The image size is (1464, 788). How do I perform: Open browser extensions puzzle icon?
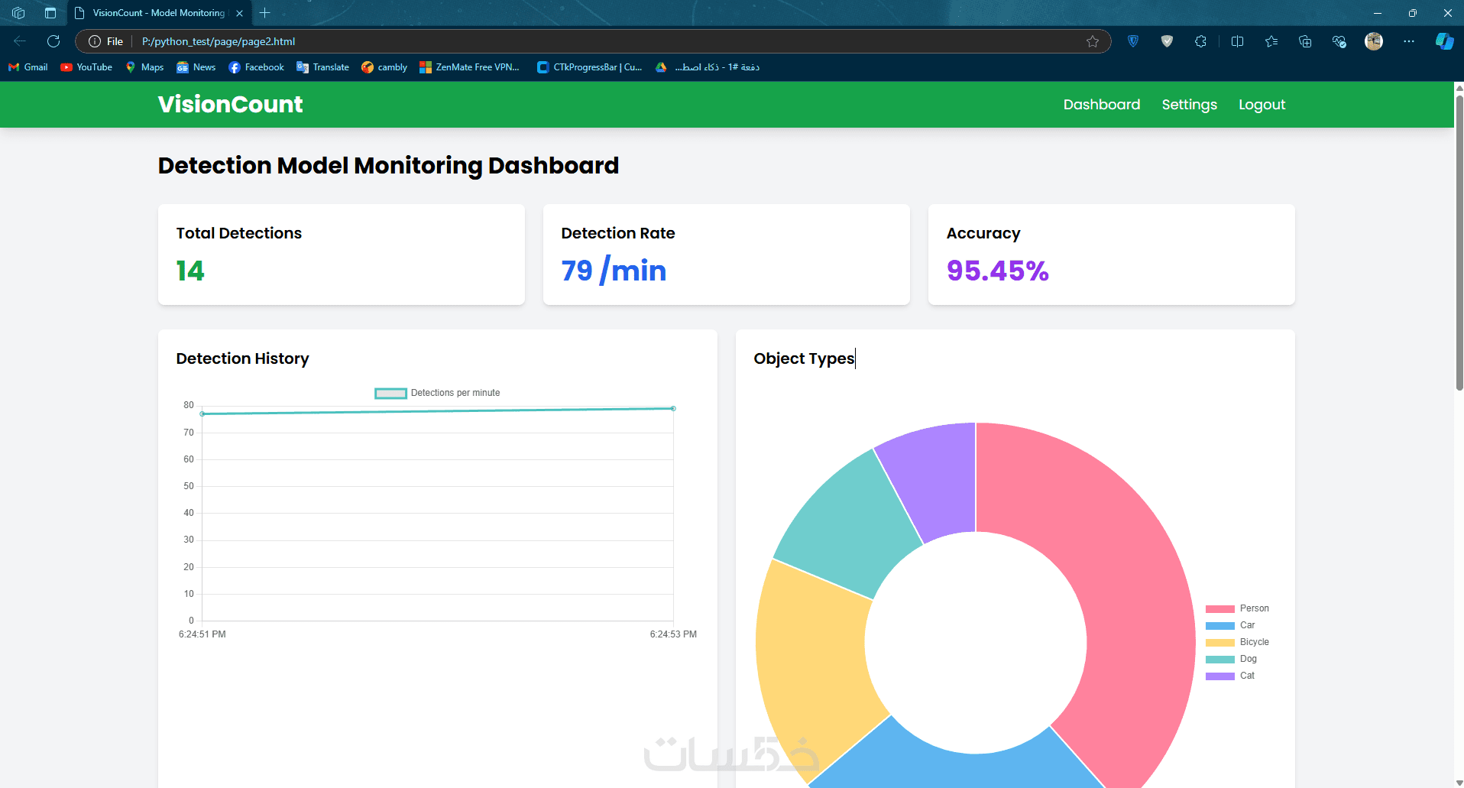click(x=1200, y=41)
